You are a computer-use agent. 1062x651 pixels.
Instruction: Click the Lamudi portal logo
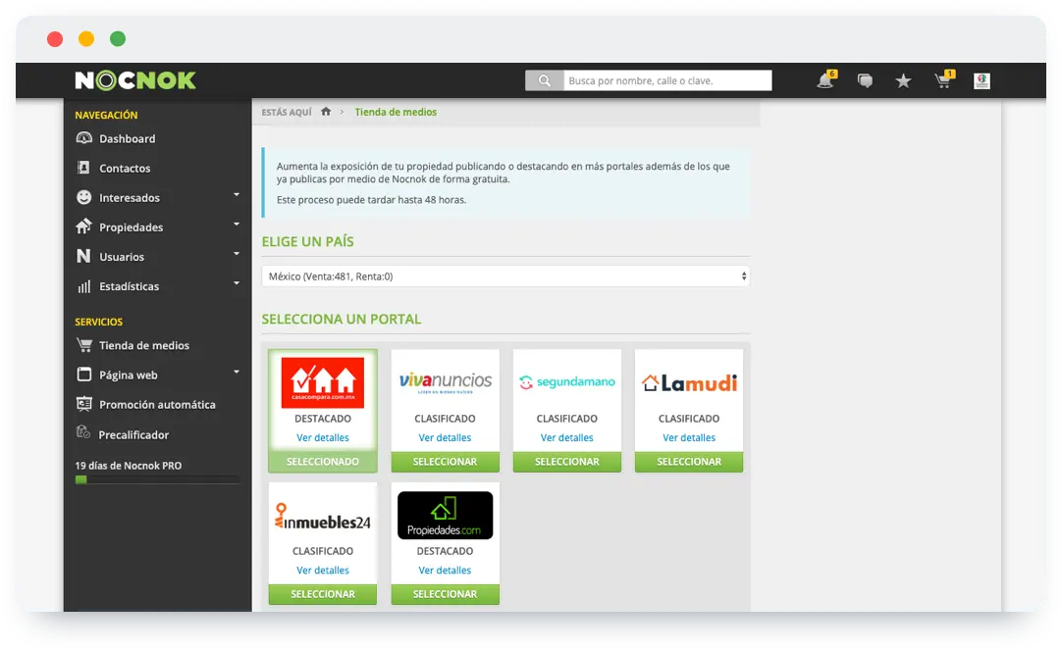click(x=689, y=383)
